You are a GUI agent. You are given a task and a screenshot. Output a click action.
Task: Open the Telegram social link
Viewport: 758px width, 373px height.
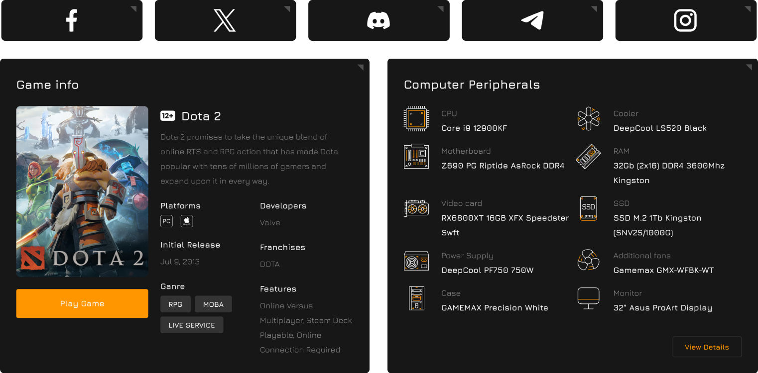(x=532, y=21)
